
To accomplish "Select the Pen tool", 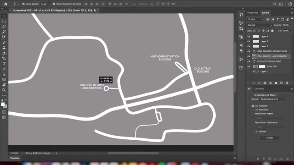I will point(4,69).
